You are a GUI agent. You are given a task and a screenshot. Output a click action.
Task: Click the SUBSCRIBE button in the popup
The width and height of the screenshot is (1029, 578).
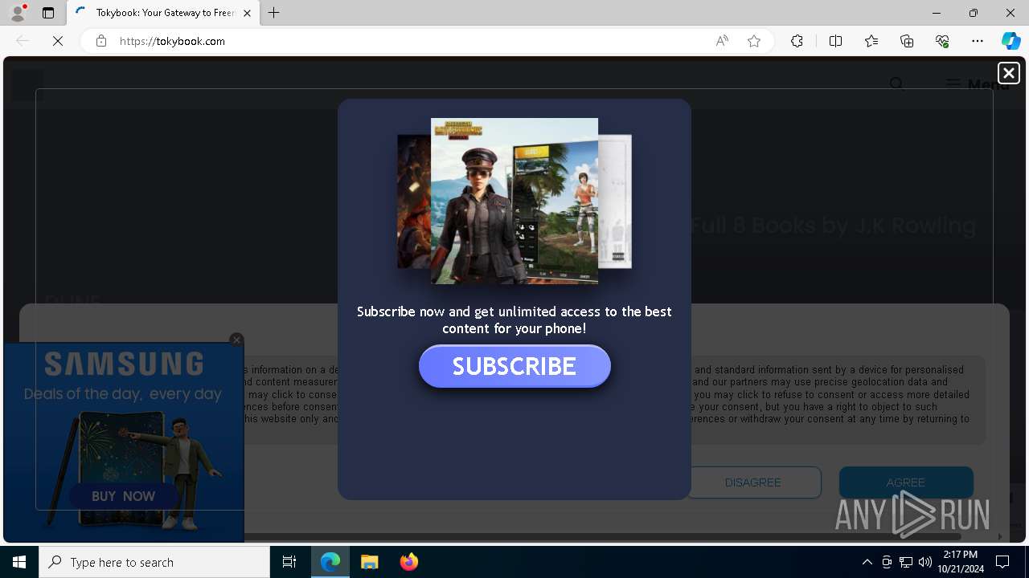tap(514, 366)
